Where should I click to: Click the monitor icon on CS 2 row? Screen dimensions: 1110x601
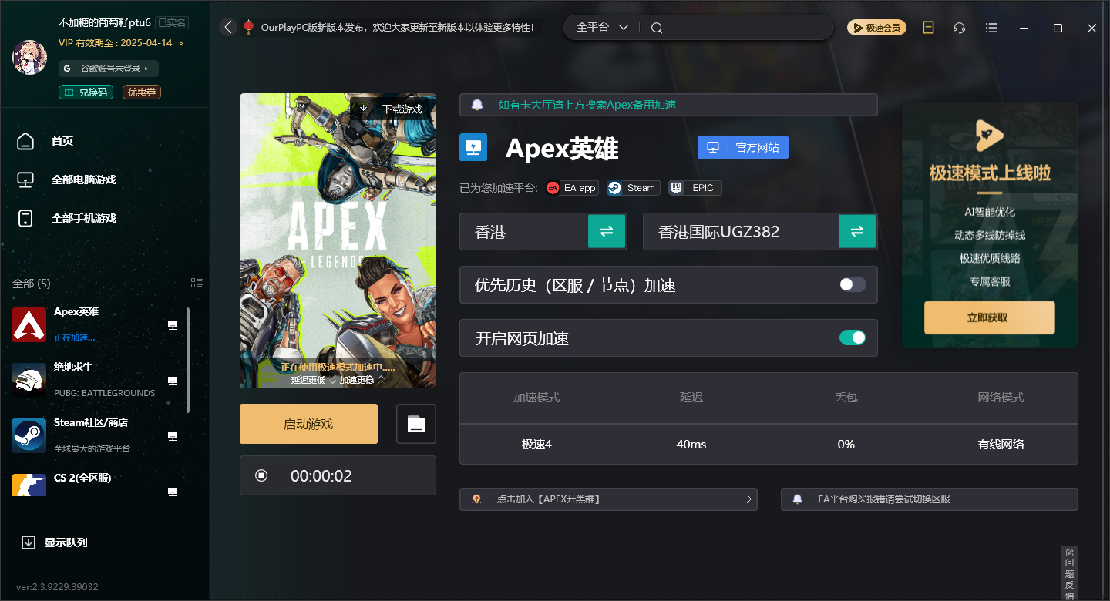(173, 491)
